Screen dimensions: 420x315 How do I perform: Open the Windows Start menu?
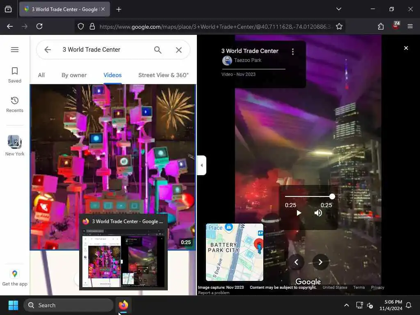coord(13,305)
